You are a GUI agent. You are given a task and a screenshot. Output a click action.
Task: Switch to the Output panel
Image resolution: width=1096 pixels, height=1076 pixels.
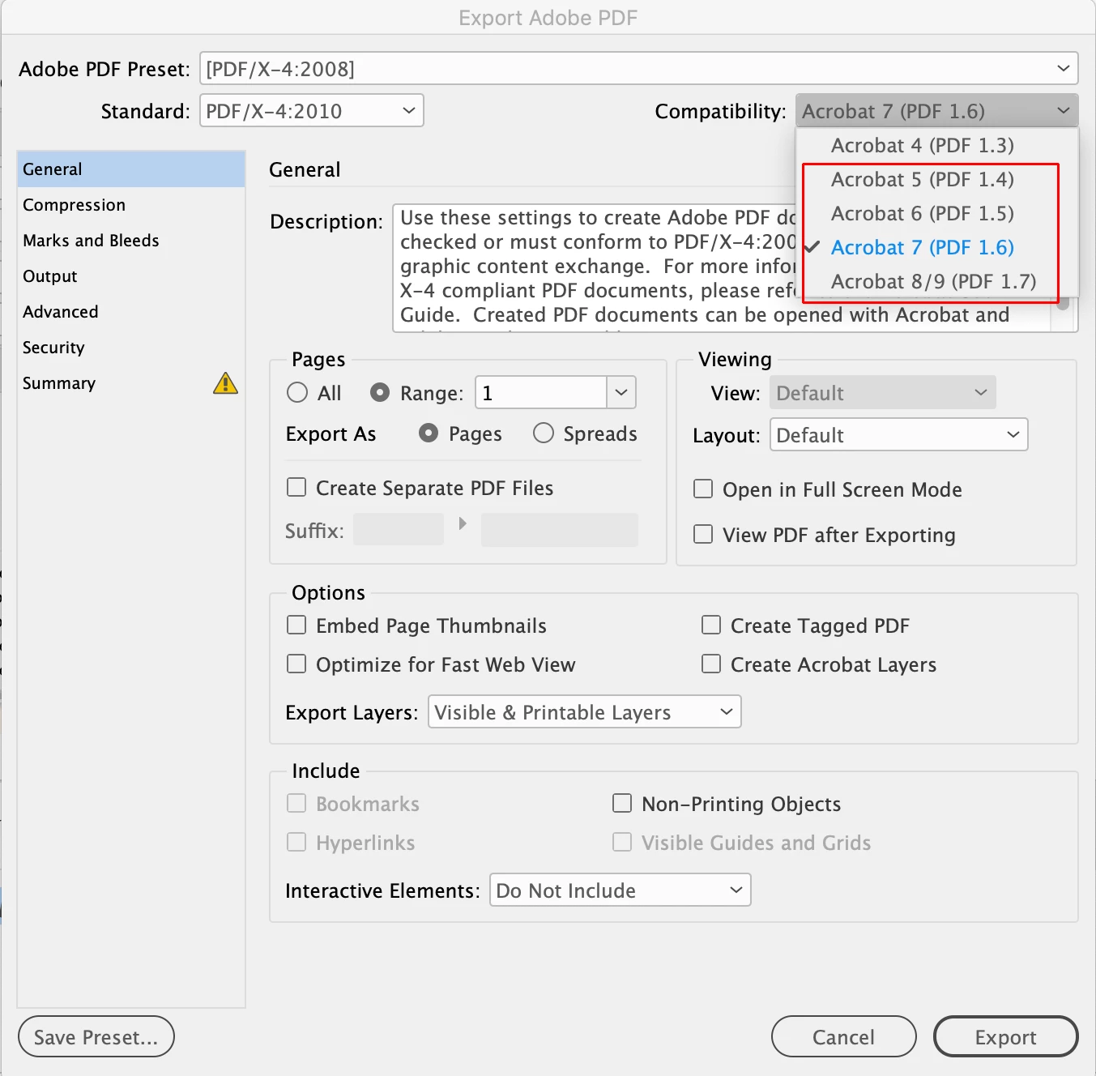click(x=131, y=276)
